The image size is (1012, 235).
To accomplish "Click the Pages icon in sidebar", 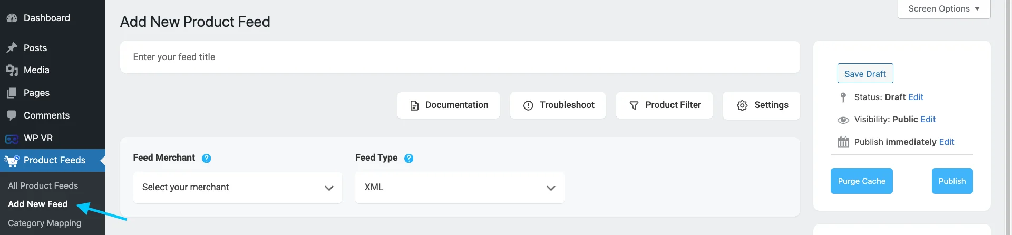I will (x=12, y=93).
